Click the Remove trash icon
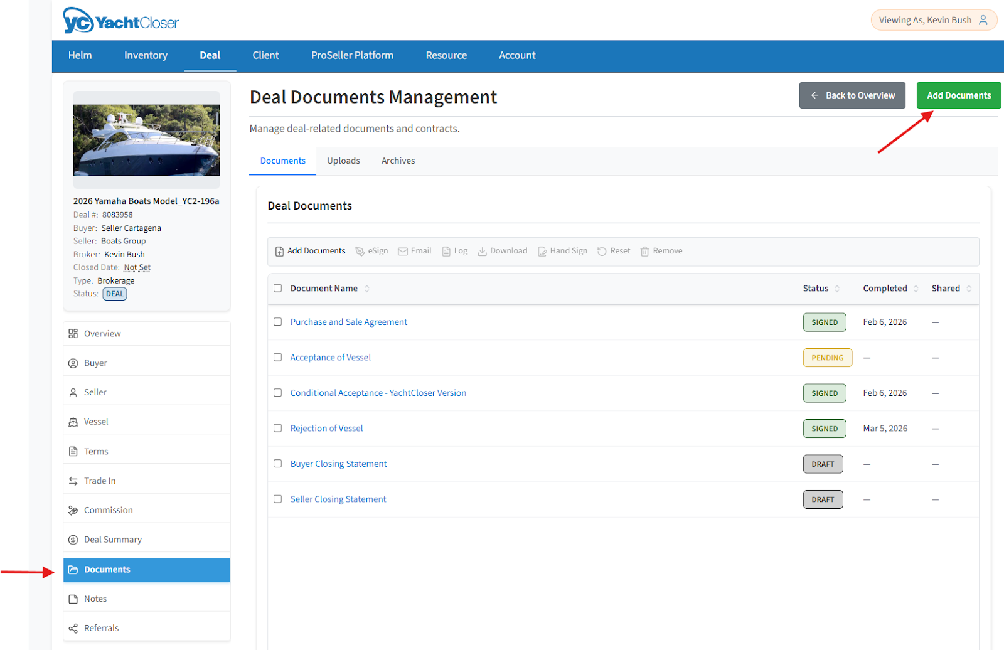This screenshot has height=650, width=1004. 644,251
